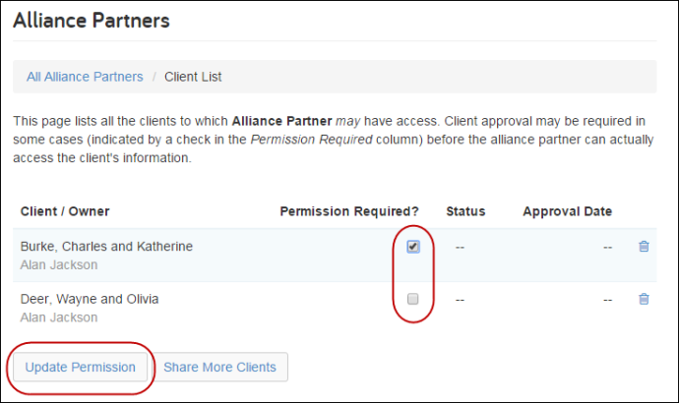
Task: Uncheck Permission Required for Burke client
Action: [413, 247]
